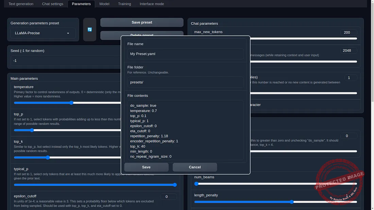This screenshot has width=374, height=210.
Task: Go to the Model tab
Action: (x=104, y=4)
